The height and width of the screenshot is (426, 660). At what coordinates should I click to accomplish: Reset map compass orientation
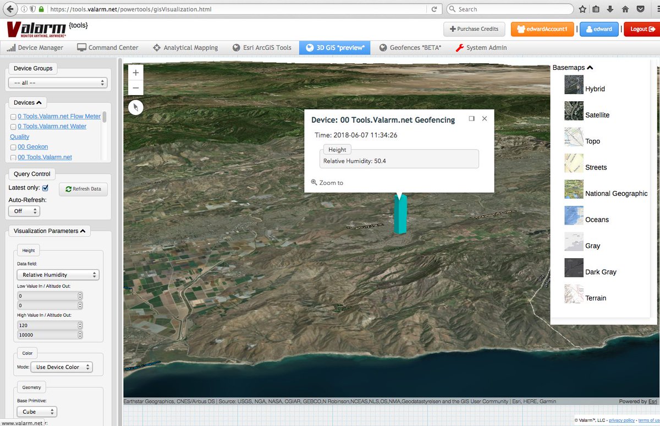pyautogui.click(x=136, y=107)
